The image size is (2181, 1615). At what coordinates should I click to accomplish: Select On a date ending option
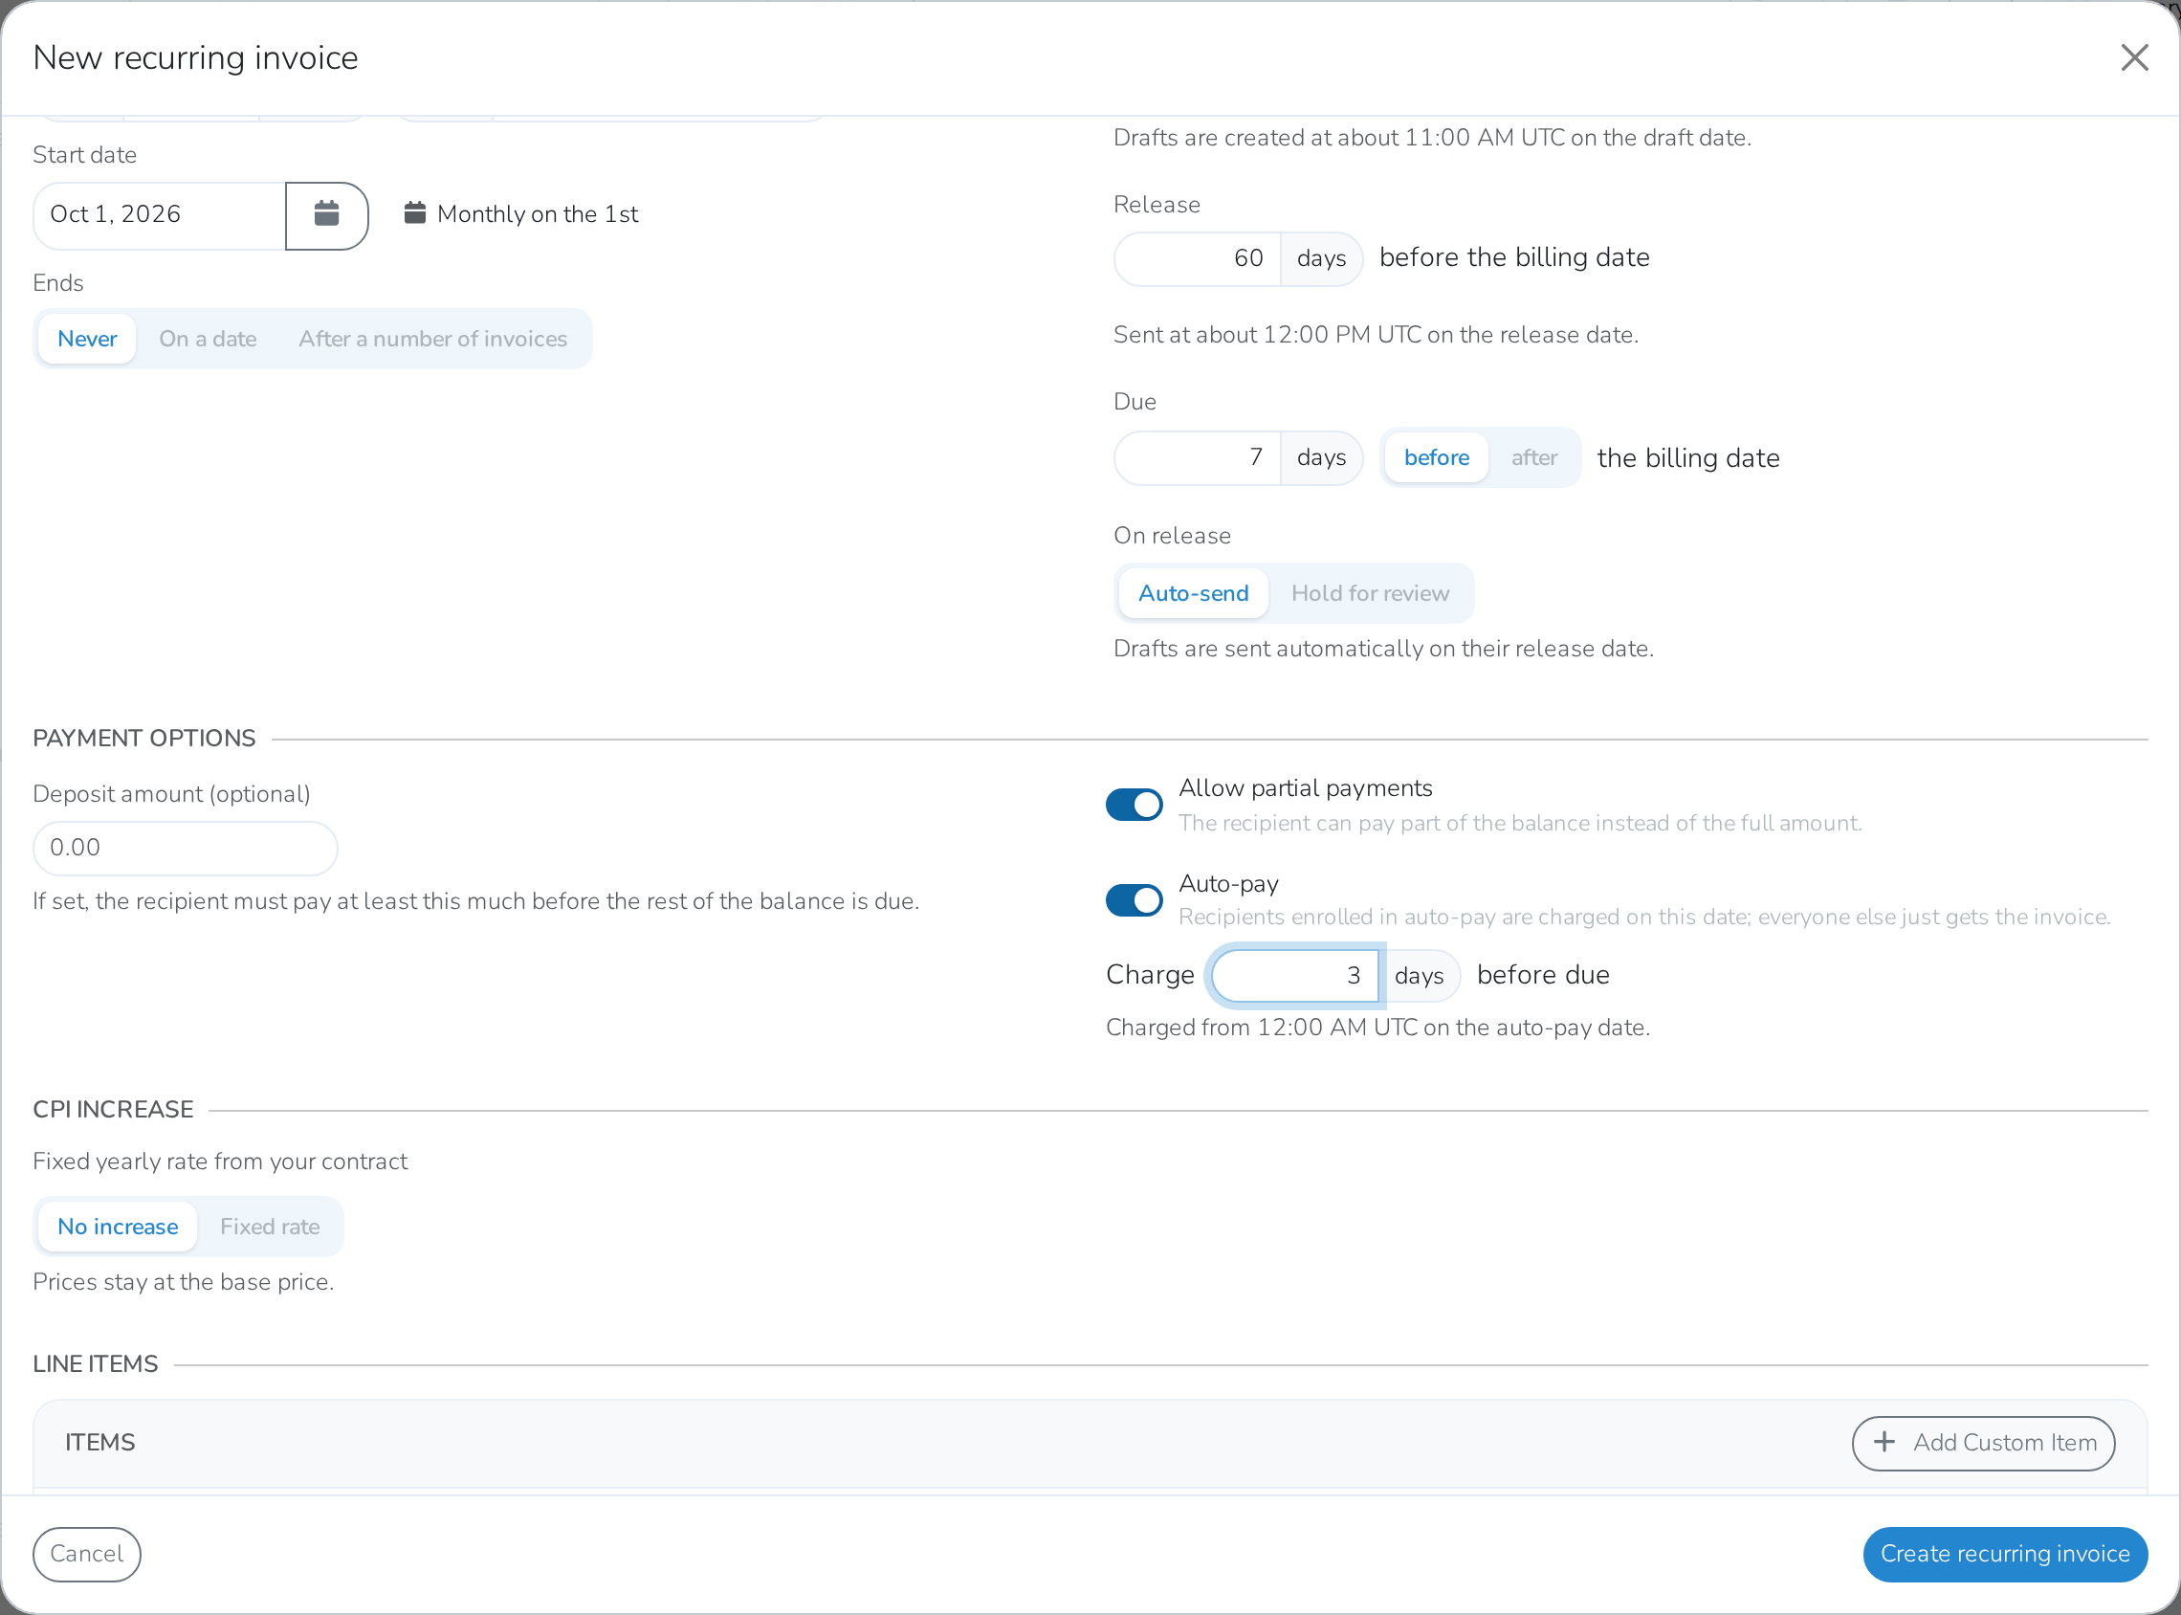(209, 340)
